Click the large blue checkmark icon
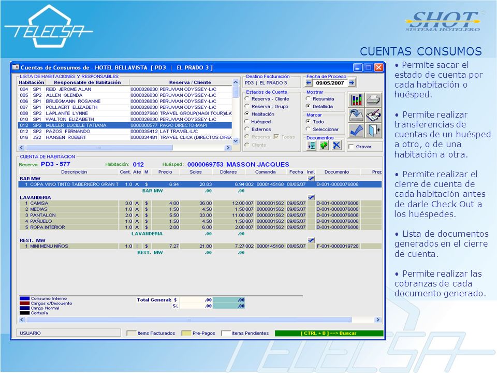Image resolution: width=497 pixels, height=373 pixels. tap(356, 131)
